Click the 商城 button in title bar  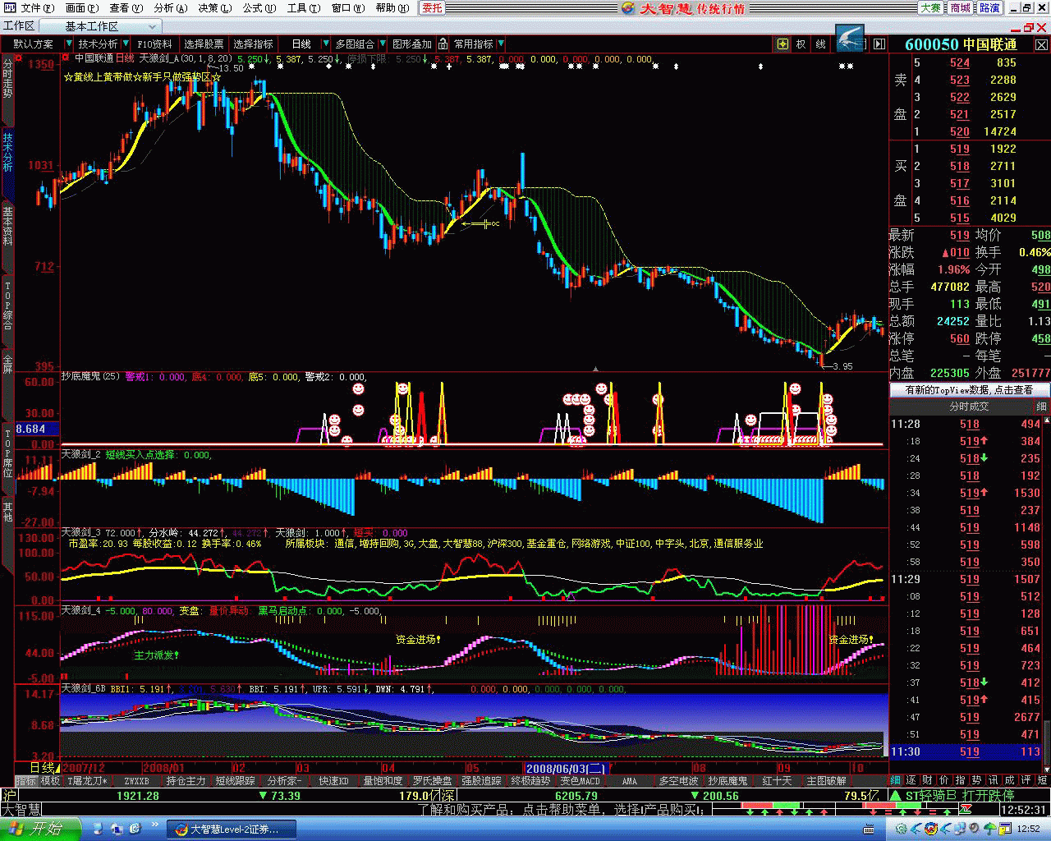(x=960, y=7)
